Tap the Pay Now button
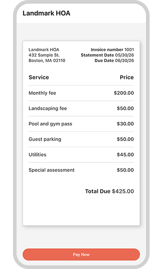 point(81,254)
